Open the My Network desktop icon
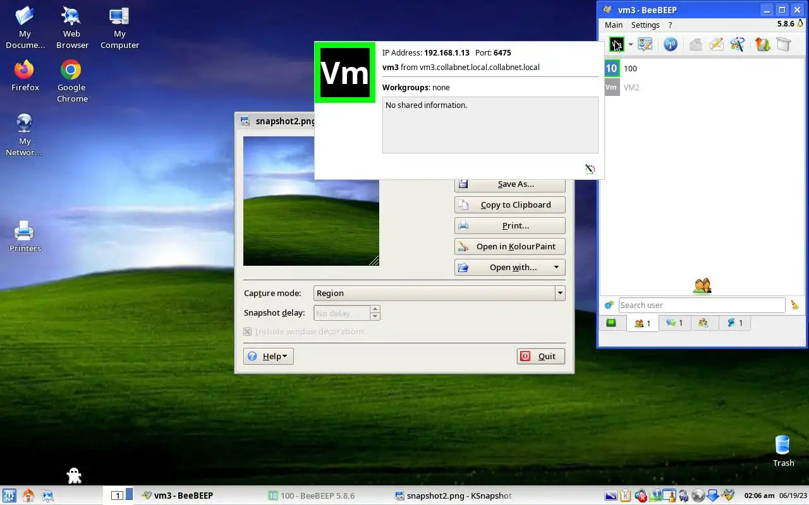 (x=25, y=134)
